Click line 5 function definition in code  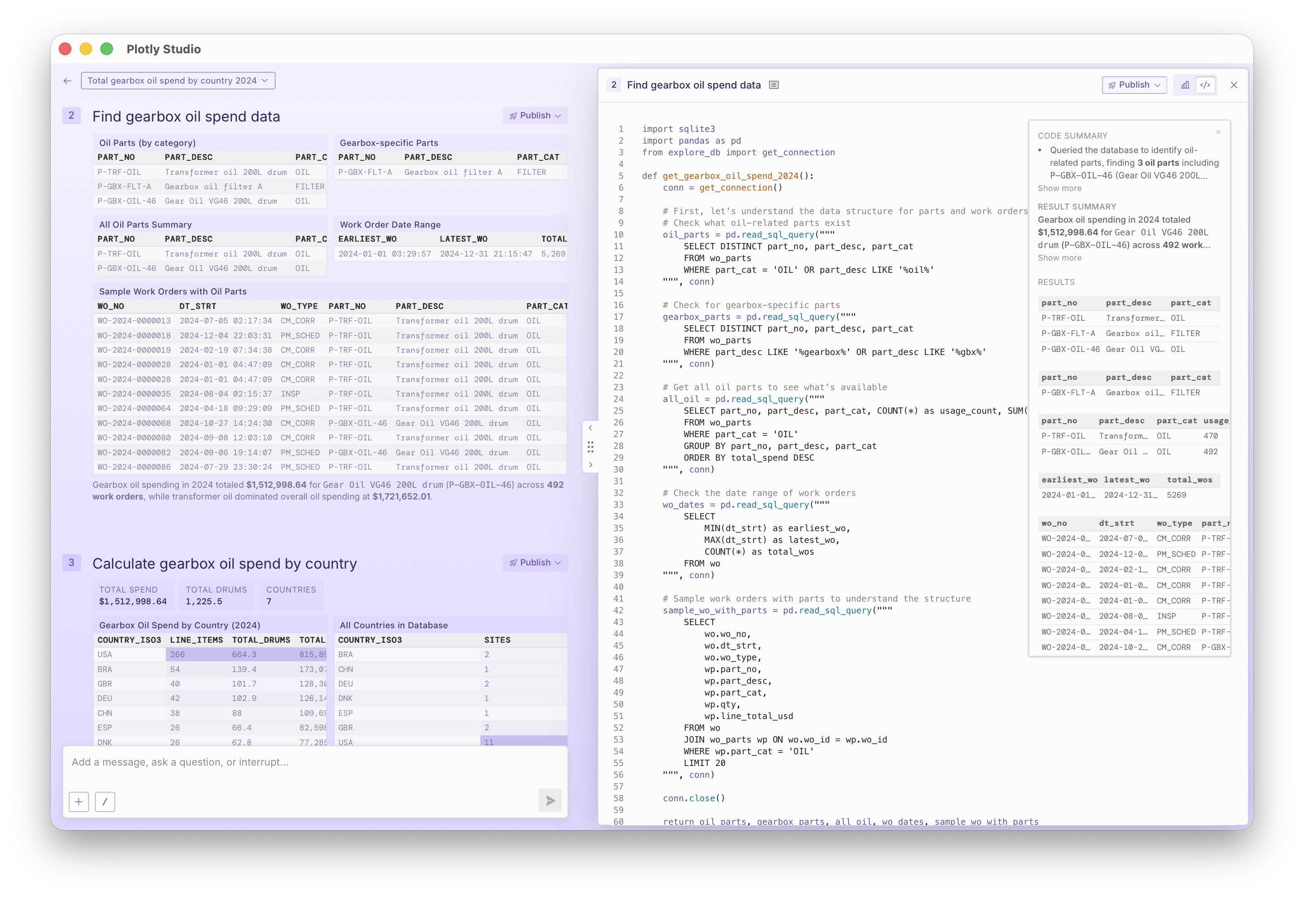(727, 176)
